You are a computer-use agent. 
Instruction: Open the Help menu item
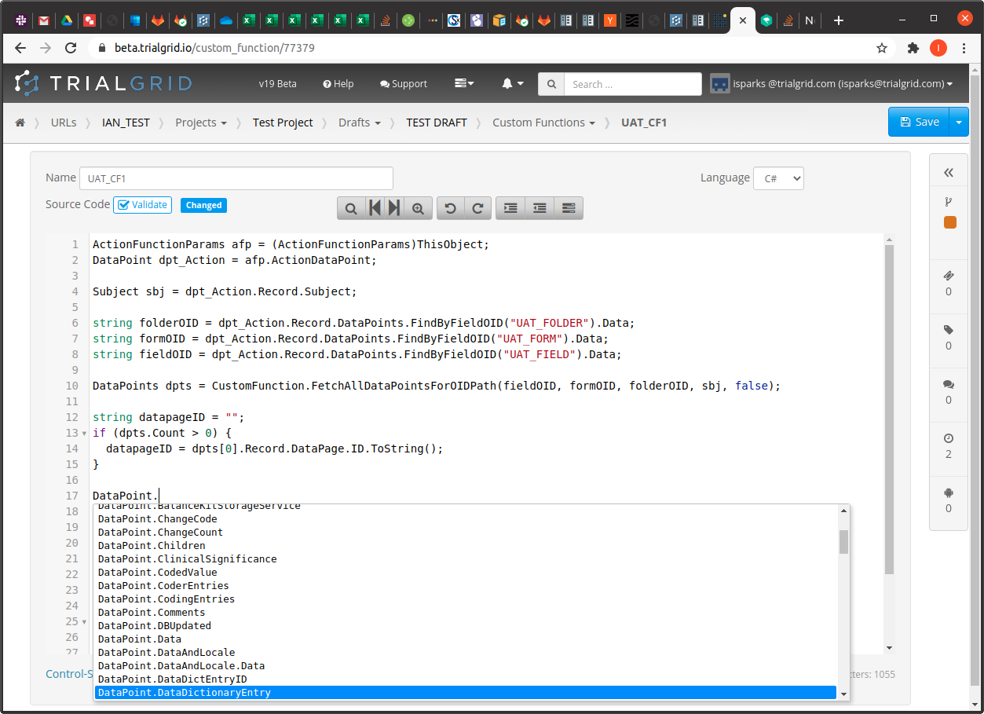pos(338,84)
